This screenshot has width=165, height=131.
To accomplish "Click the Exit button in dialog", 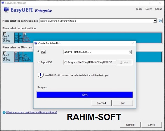I will point(123,103).
